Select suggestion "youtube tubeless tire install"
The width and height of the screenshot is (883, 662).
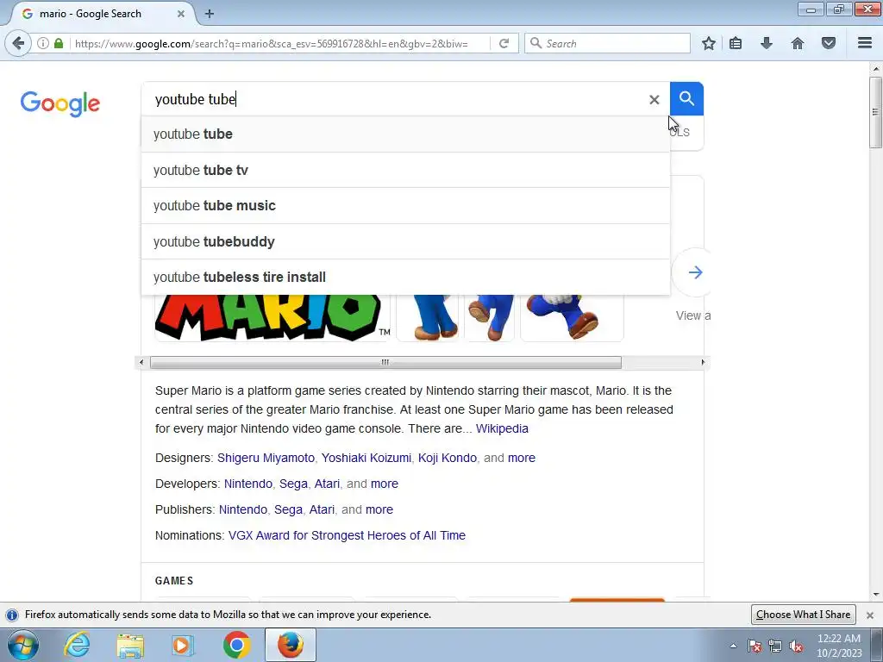tap(405, 277)
